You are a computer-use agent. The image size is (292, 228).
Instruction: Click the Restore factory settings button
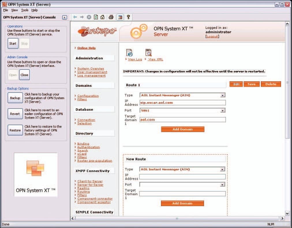[x=15, y=130]
